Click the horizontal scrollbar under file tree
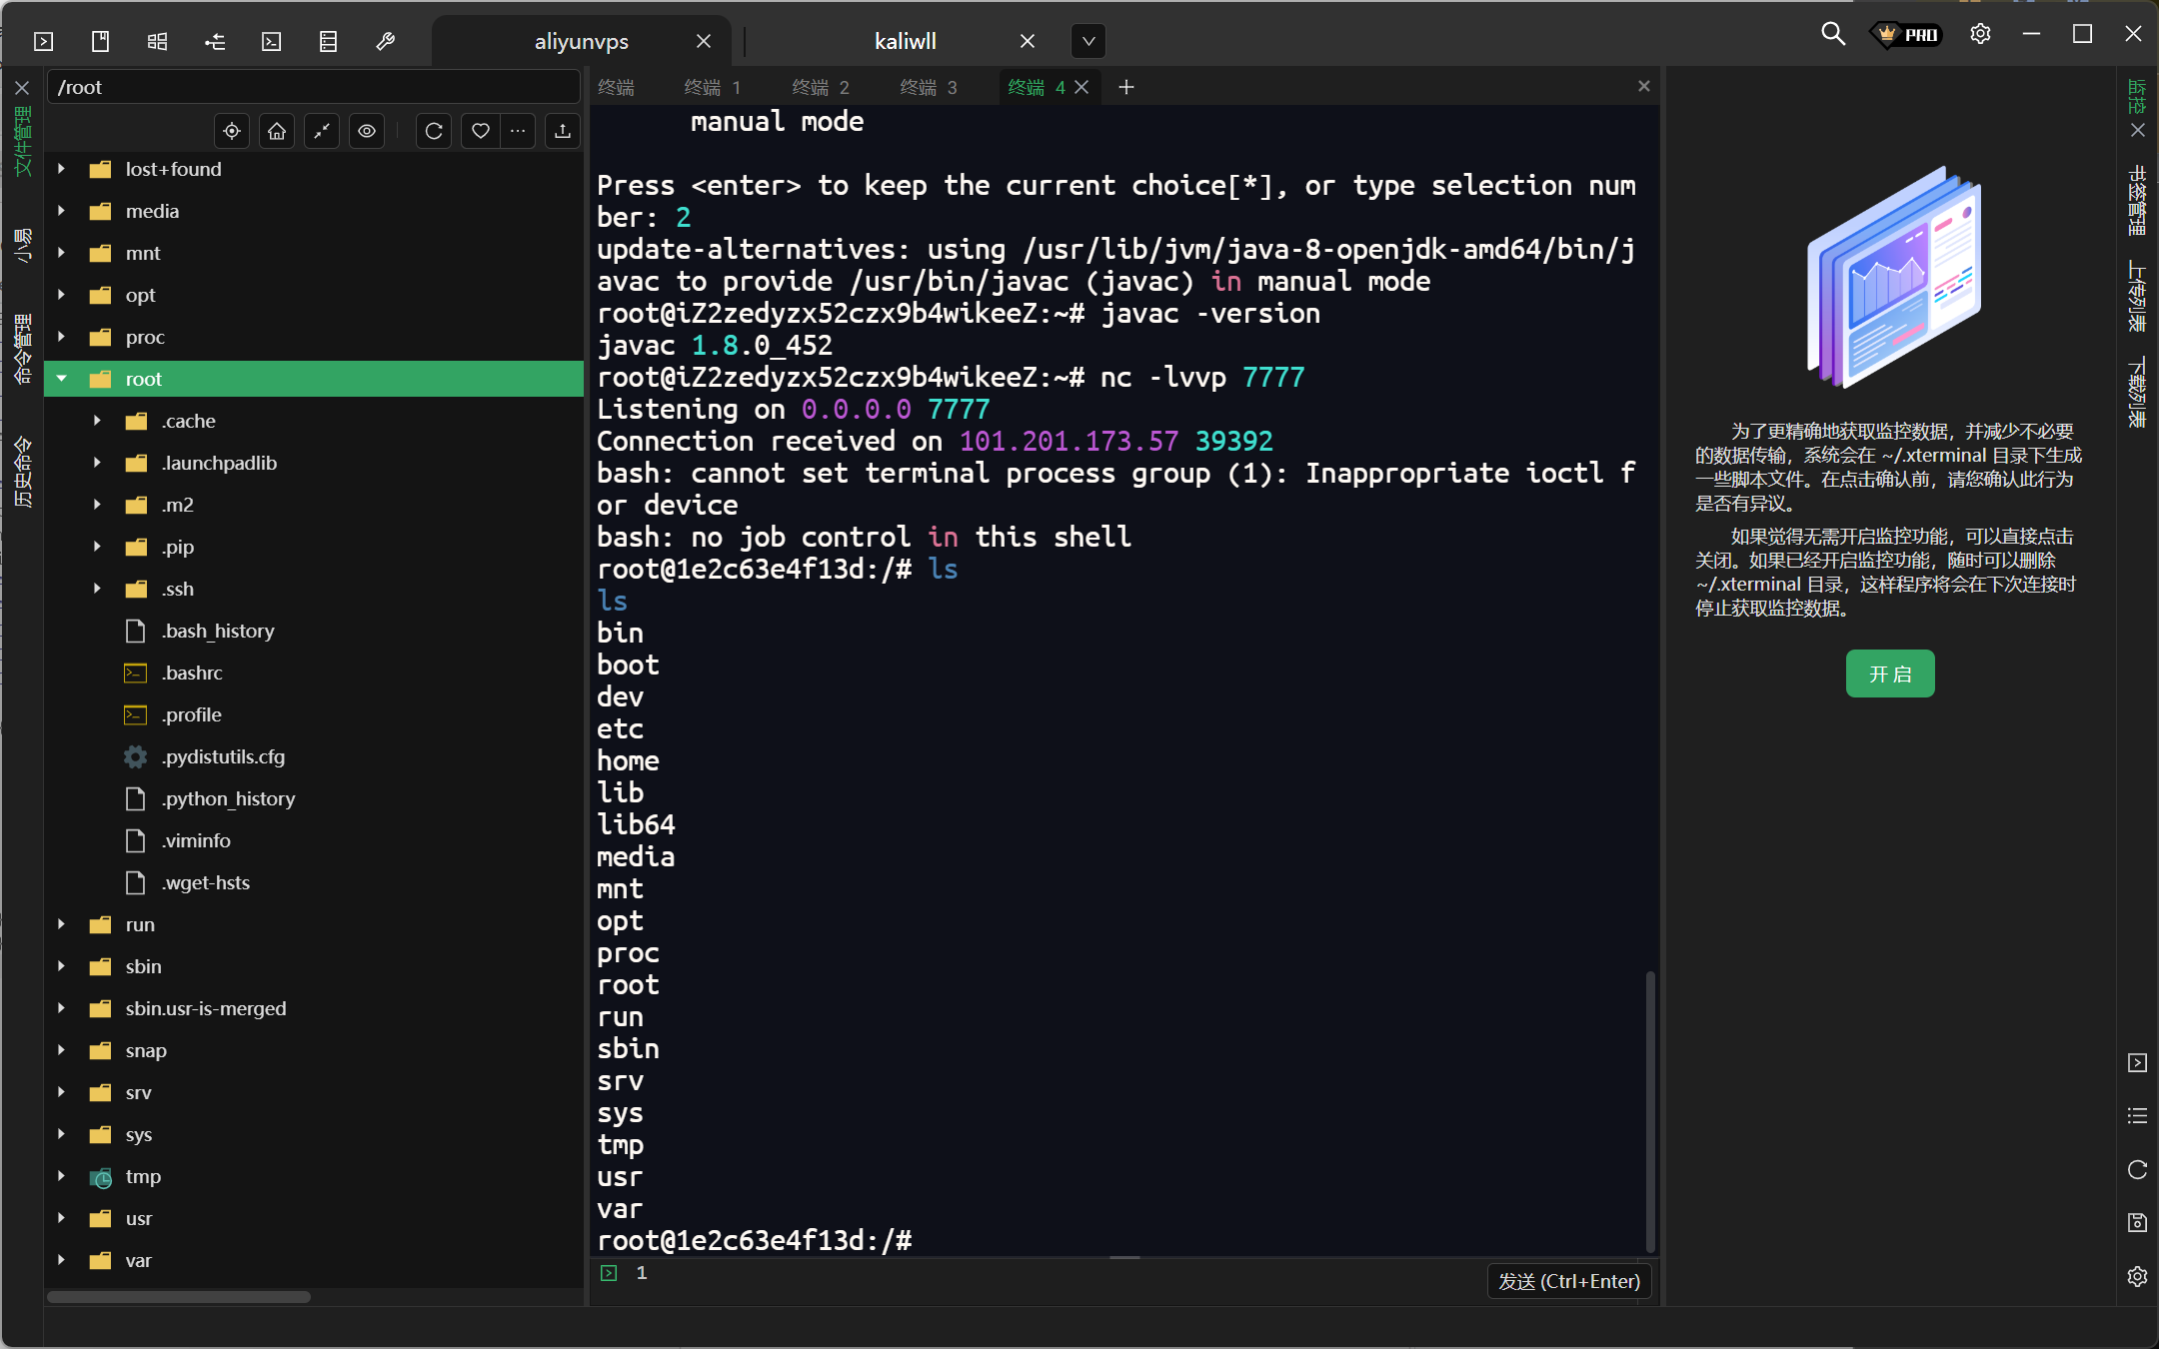This screenshot has width=2159, height=1349. pos(179,1297)
